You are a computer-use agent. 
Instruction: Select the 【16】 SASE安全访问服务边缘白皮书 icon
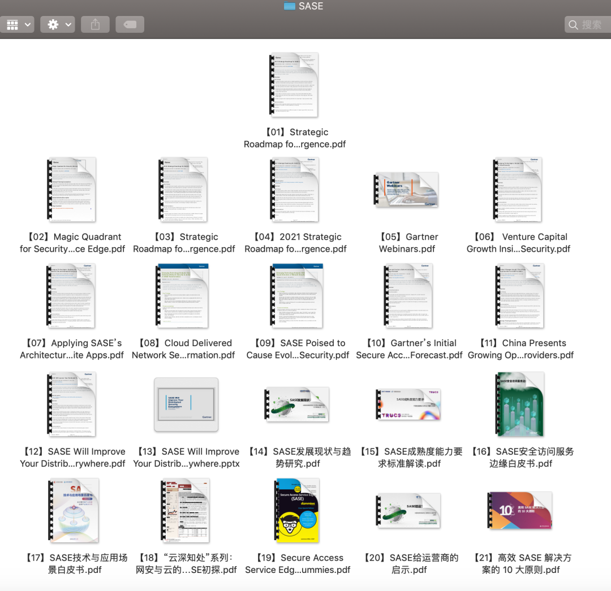pos(520,404)
